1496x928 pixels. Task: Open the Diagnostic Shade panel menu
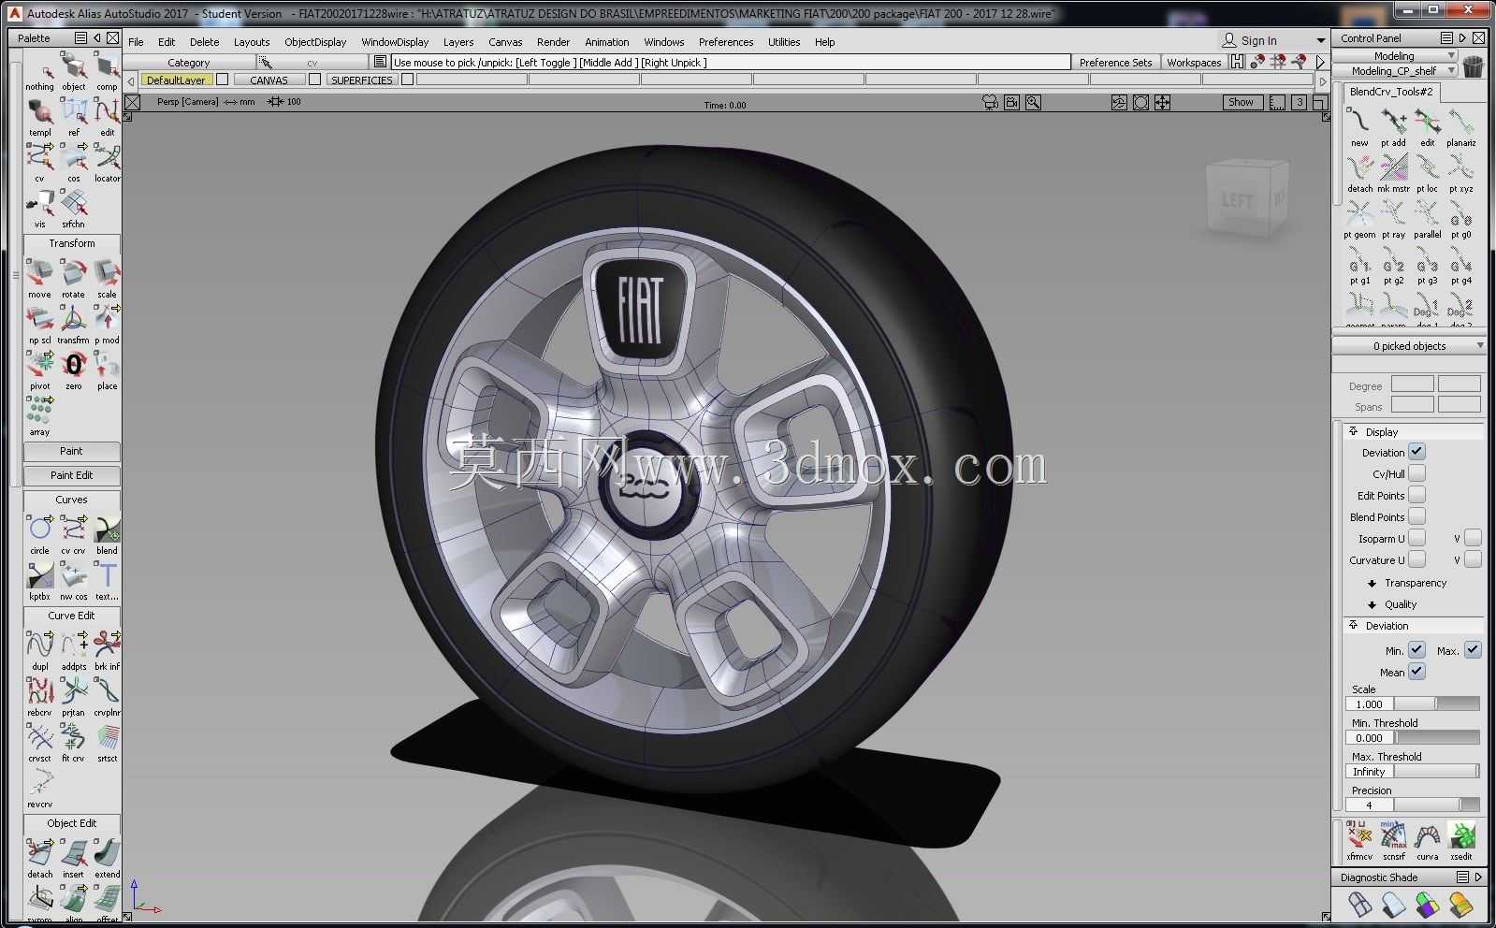(1462, 877)
